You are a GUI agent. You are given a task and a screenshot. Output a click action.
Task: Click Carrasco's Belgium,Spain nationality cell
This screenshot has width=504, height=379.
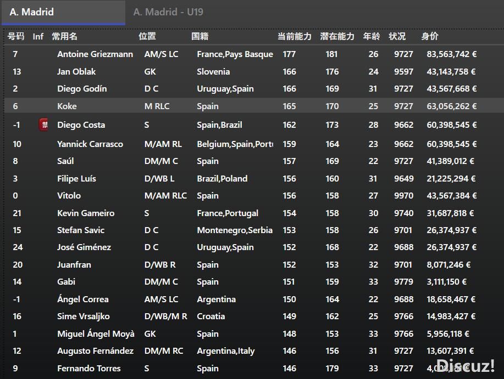235,144
